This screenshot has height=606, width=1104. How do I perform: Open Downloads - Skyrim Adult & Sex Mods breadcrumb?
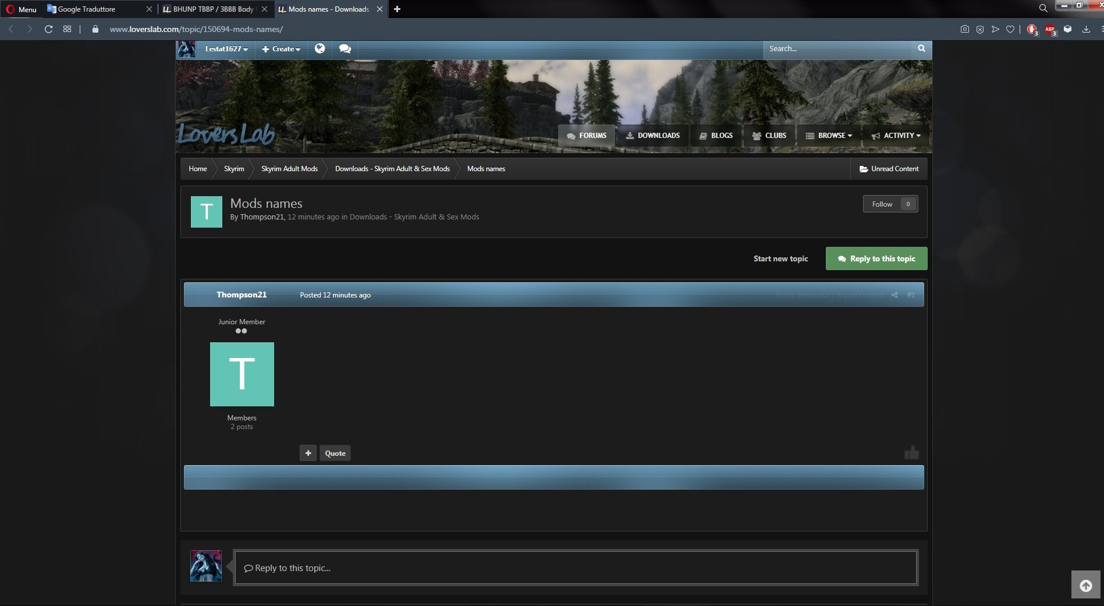click(392, 169)
